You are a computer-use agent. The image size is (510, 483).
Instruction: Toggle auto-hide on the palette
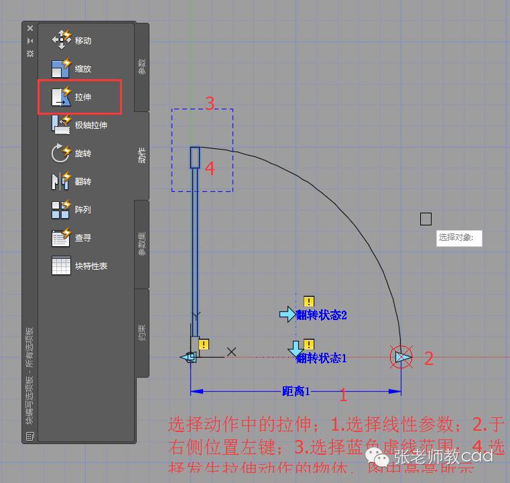30,41
